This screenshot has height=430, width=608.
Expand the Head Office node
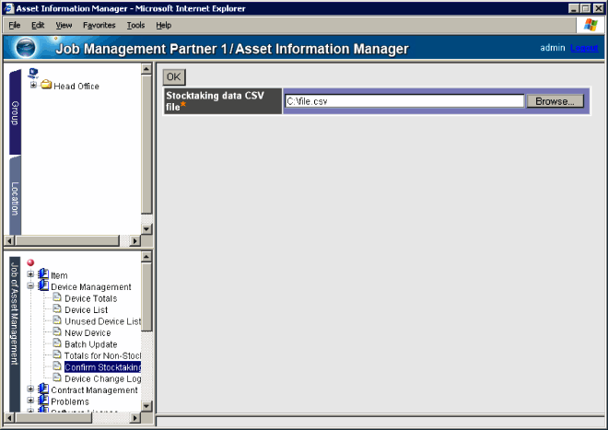pyautogui.click(x=33, y=85)
